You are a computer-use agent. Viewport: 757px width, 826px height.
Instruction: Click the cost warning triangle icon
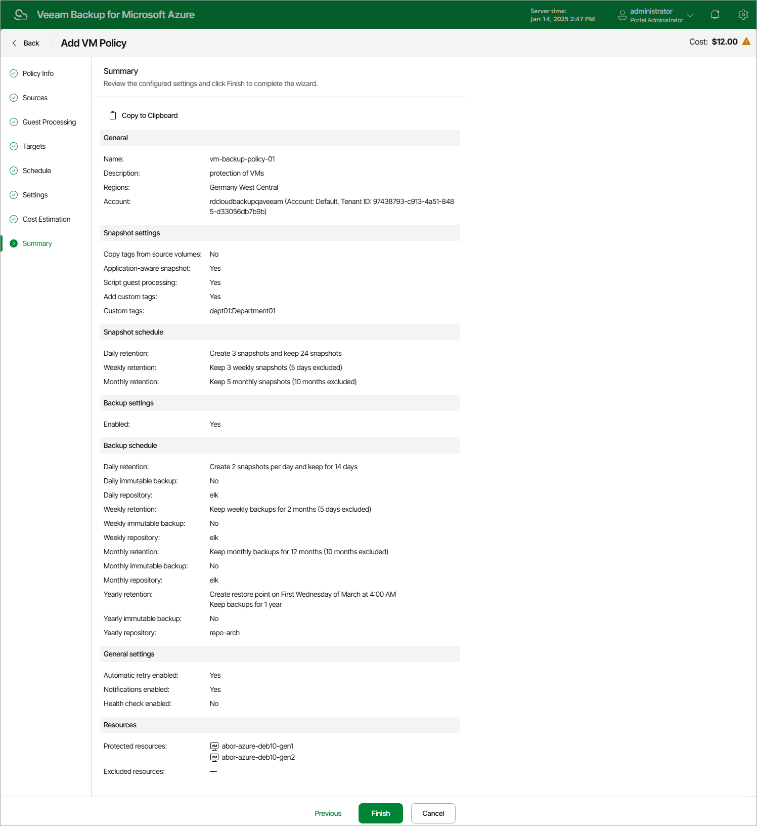tap(746, 42)
